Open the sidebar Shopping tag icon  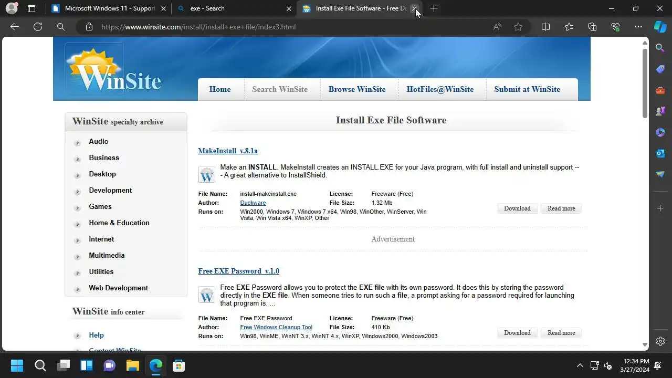(660, 69)
